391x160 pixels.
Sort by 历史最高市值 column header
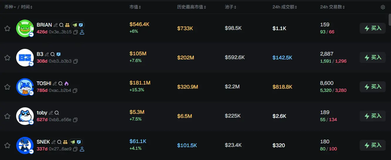tap(192, 7)
